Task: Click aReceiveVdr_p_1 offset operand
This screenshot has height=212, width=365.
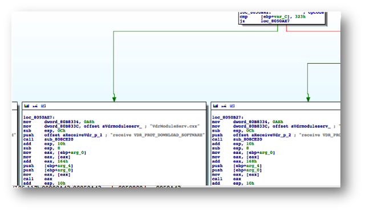Action: tap(82, 135)
